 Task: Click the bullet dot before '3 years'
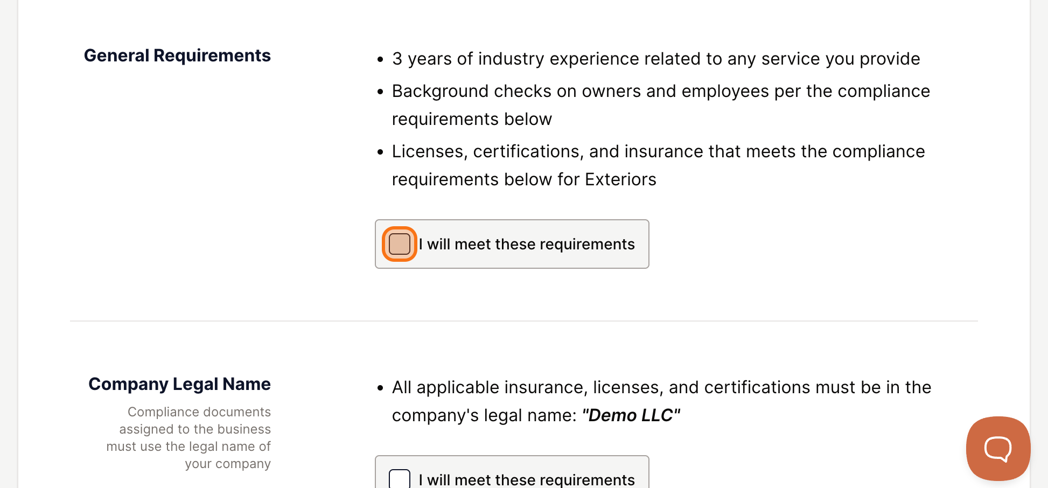coord(380,60)
